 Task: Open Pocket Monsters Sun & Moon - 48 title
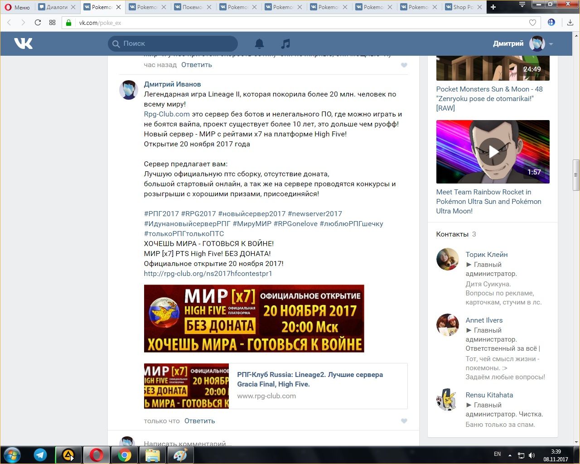coord(489,99)
